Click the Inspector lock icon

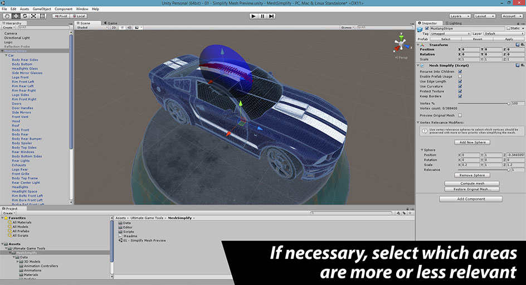(518, 23)
